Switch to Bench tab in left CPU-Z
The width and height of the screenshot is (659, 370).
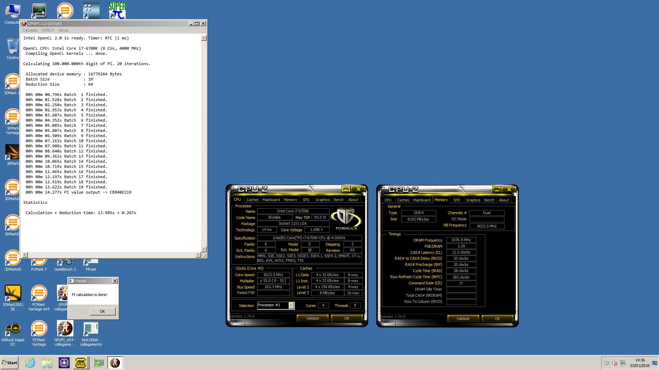(338, 200)
